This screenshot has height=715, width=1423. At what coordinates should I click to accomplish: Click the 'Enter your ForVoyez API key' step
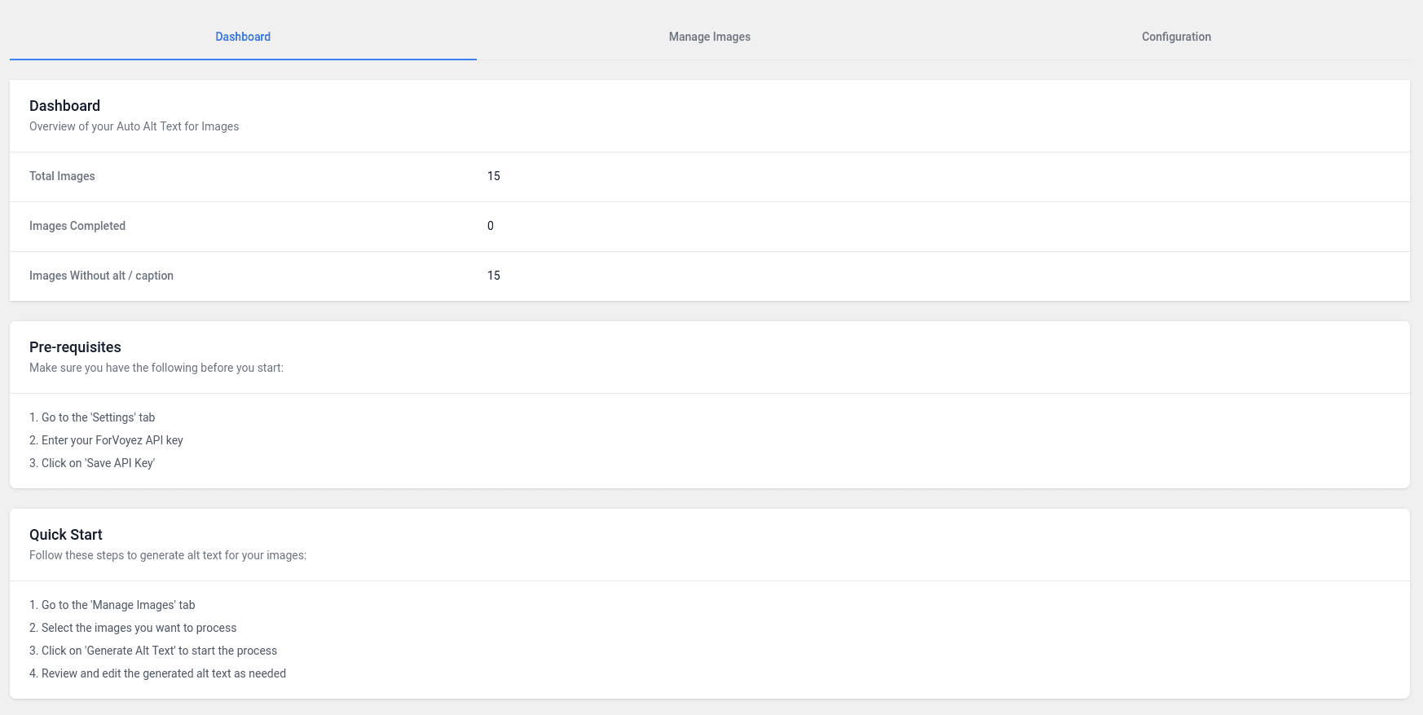tap(106, 440)
